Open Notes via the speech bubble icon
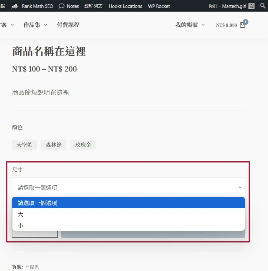 62,6
